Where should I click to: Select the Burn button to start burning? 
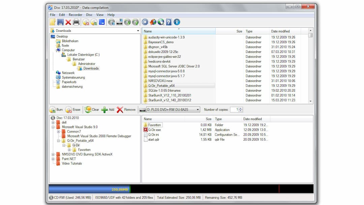point(56,109)
